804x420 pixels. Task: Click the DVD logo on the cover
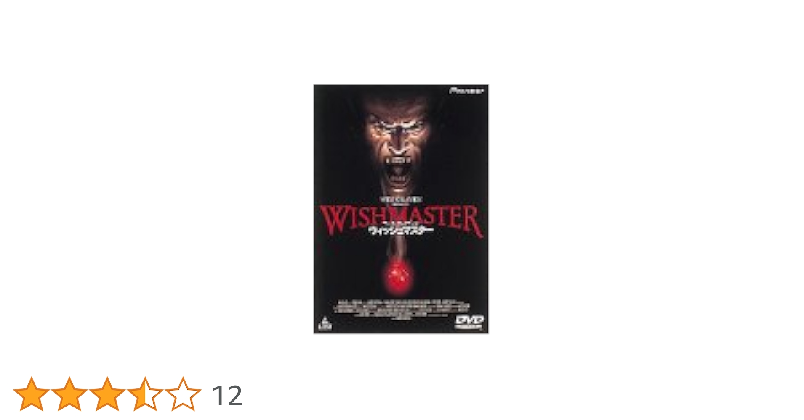[470, 322]
